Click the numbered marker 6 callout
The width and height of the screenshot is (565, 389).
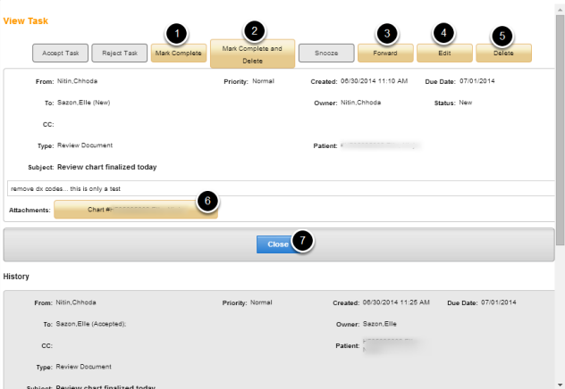[x=207, y=201]
